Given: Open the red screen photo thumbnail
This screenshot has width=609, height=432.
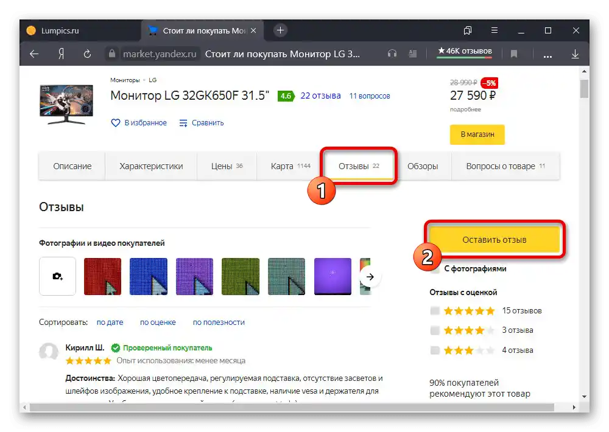Looking at the screenshot, I should (102, 276).
